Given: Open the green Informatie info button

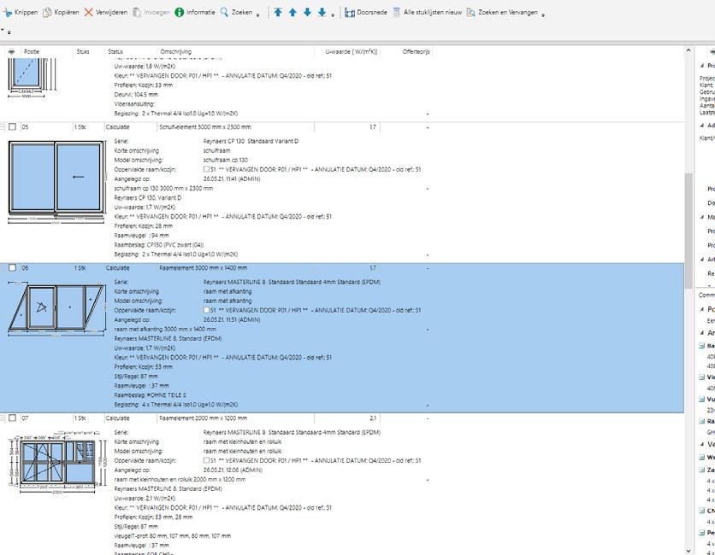Looking at the screenshot, I should point(195,12).
